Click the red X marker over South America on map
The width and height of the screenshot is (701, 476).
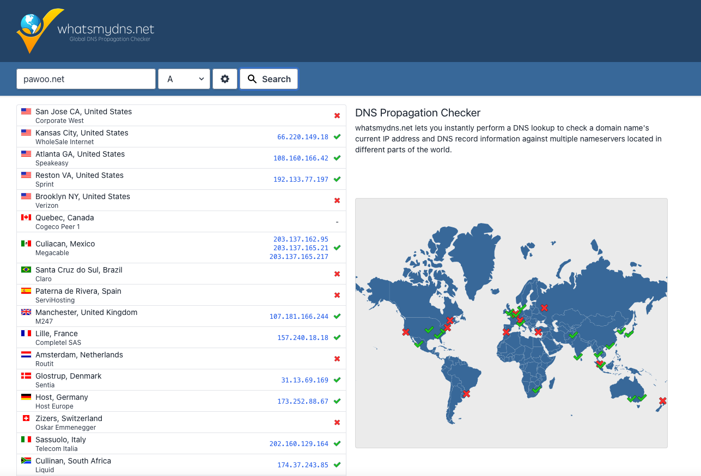pos(466,393)
